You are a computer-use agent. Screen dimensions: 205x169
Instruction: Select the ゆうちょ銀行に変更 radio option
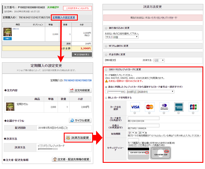[x=106, y=46]
